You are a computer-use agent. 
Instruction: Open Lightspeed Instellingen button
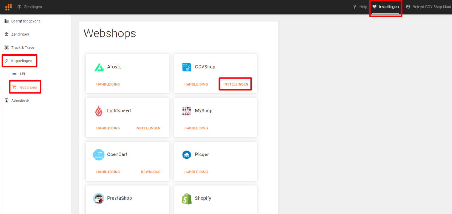[148, 128]
